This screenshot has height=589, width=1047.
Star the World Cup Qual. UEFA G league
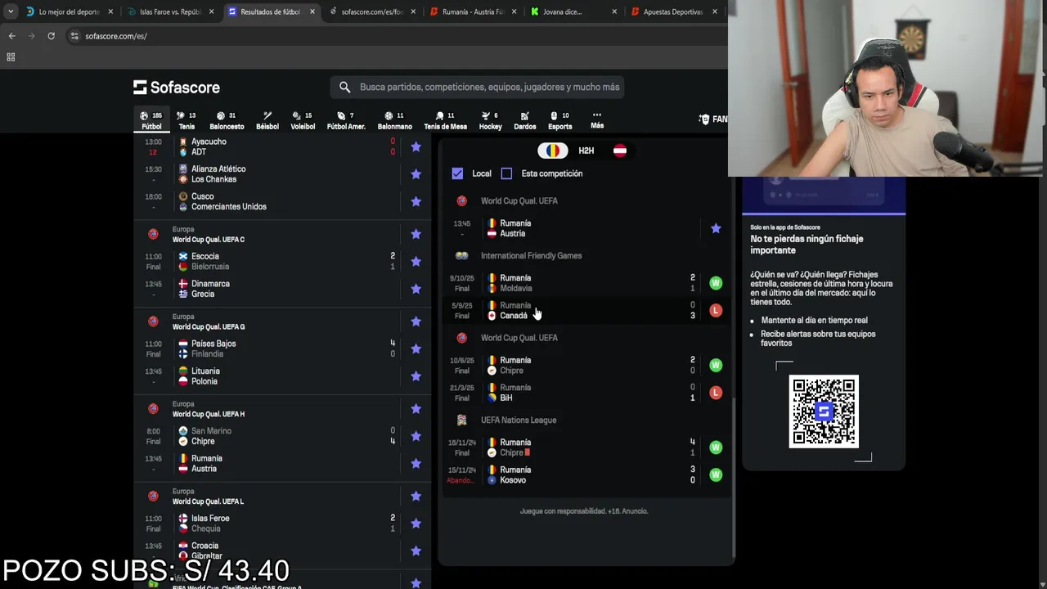click(416, 321)
